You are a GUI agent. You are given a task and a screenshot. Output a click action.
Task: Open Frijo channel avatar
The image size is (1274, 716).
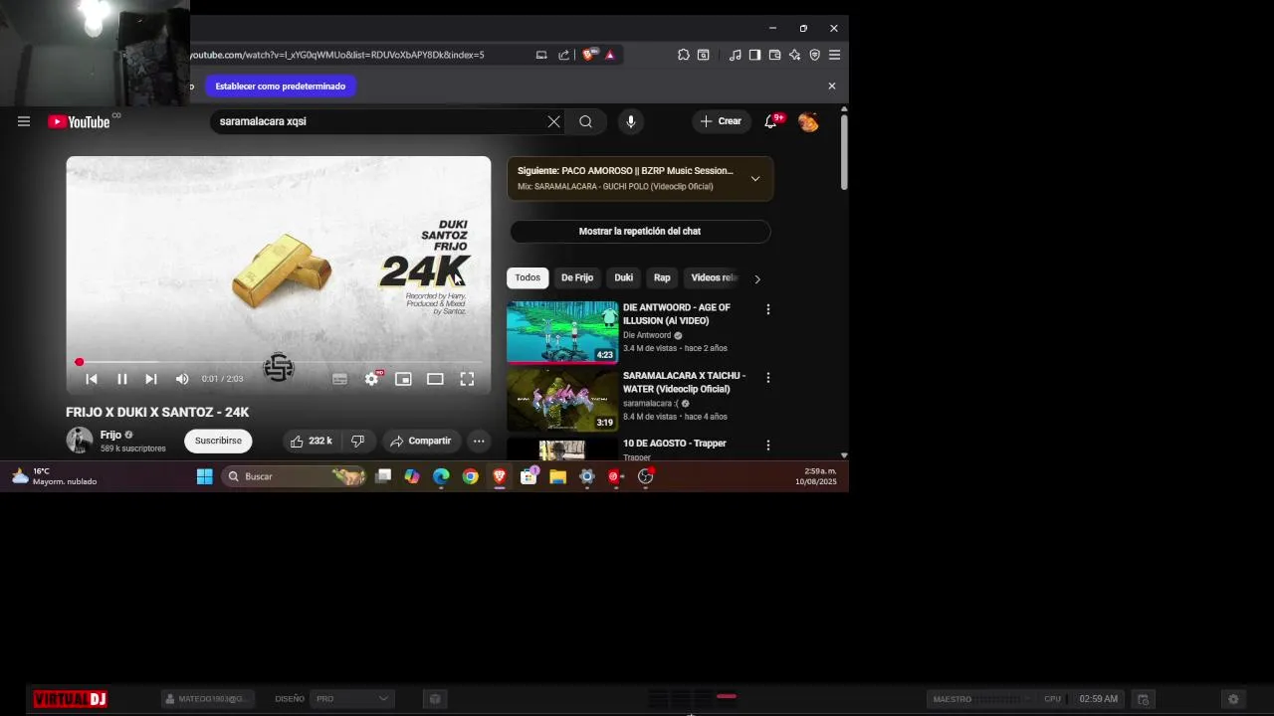coord(80,441)
